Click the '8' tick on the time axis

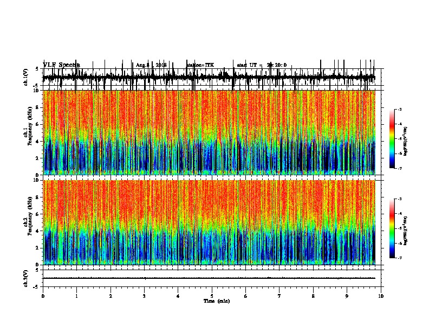tap(313, 296)
